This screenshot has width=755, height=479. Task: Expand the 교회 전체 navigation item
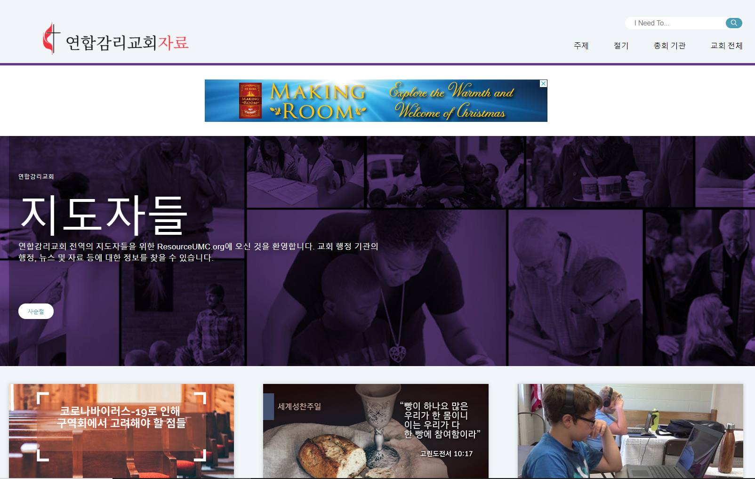pyautogui.click(x=726, y=46)
